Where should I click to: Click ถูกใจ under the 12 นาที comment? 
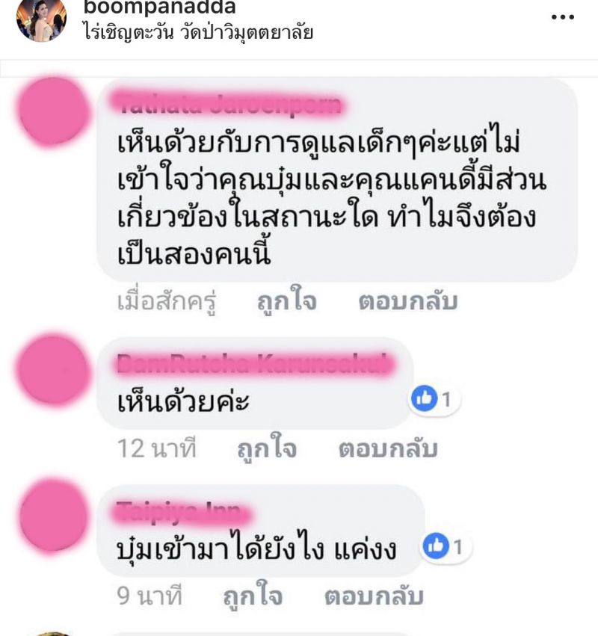coord(267,448)
